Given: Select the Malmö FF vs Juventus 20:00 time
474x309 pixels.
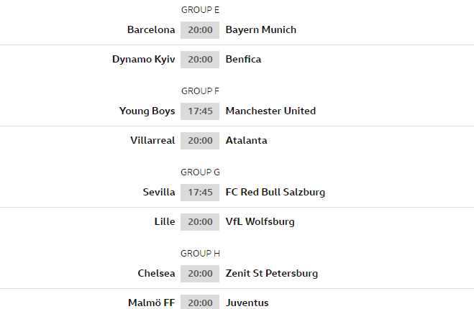Looking at the screenshot, I should pyautogui.click(x=200, y=303).
